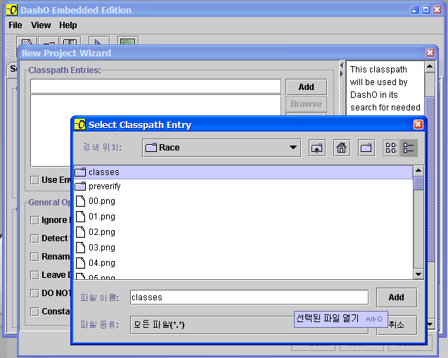448x358 pixels.
Task: Switch file chooser to list view
Action: [391, 148]
